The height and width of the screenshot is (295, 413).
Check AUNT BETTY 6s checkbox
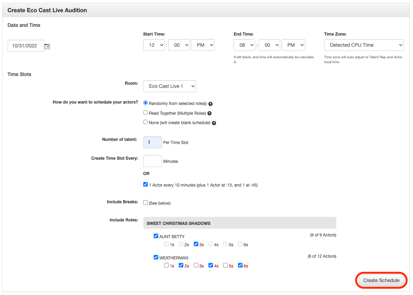(240, 244)
